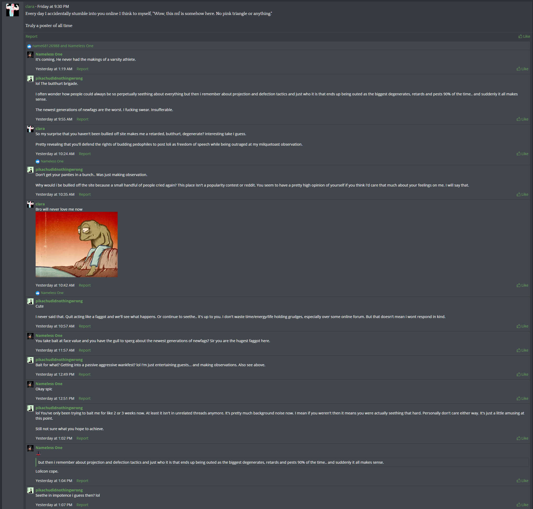
Task: Like the 1:07 PM final comment
Action: 523,505
